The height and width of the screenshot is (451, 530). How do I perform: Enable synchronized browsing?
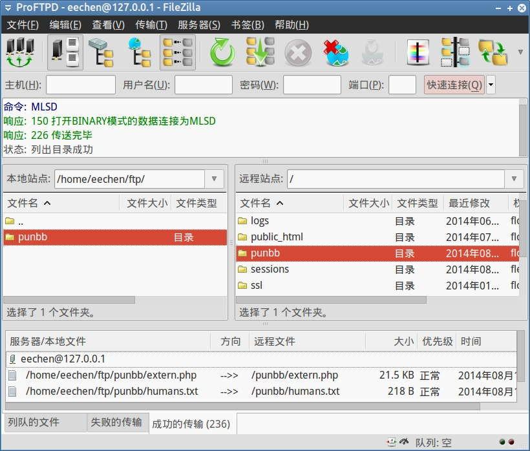pos(489,52)
